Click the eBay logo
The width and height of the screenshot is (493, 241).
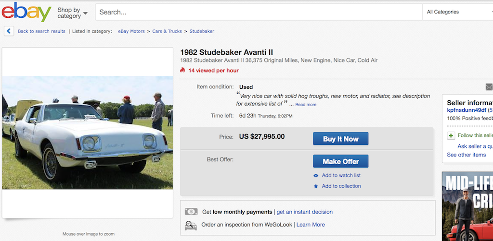point(26,12)
